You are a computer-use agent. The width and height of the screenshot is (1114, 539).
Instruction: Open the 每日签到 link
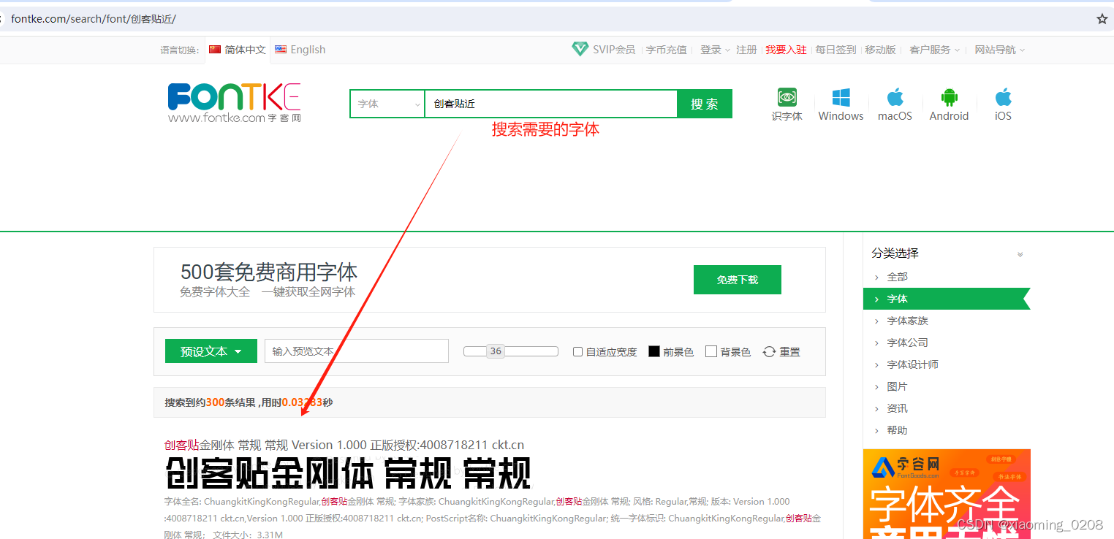pyautogui.click(x=835, y=50)
